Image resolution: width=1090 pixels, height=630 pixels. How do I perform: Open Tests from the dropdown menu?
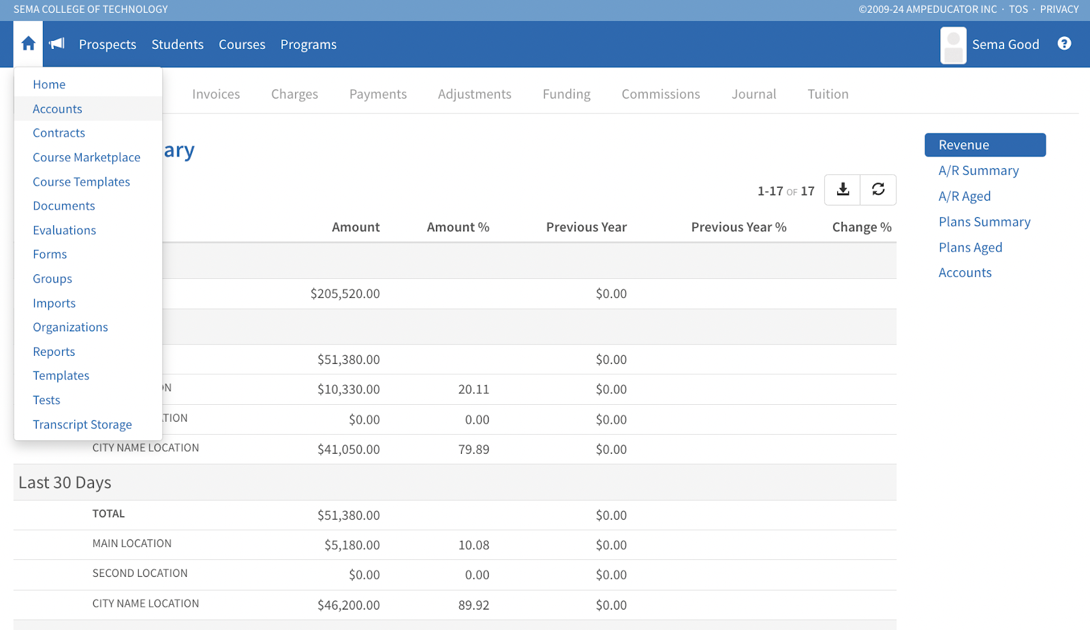point(88,400)
